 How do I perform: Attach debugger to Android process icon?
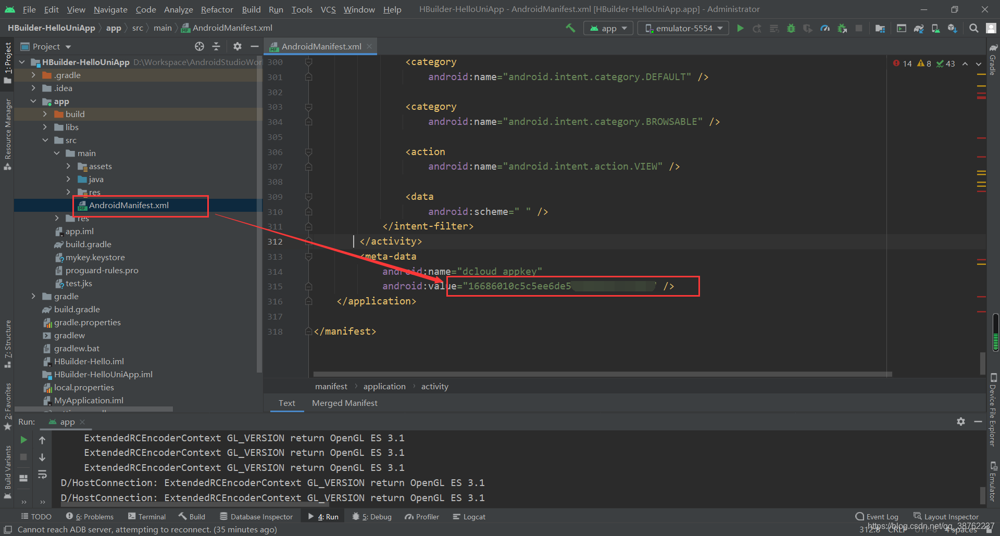point(842,28)
